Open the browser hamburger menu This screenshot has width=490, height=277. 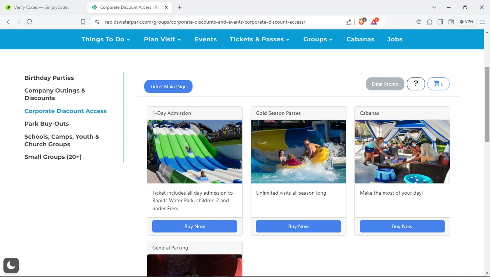click(x=482, y=22)
